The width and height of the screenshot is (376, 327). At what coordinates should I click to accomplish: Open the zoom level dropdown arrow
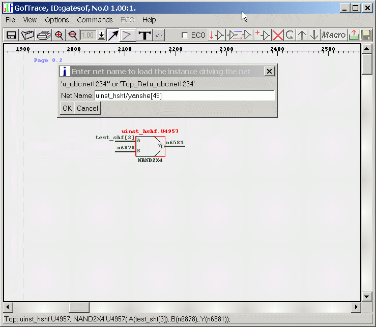101,35
